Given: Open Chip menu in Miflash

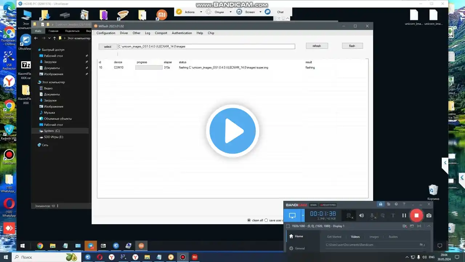Looking at the screenshot, I should pyautogui.click(x=211, y=33).
